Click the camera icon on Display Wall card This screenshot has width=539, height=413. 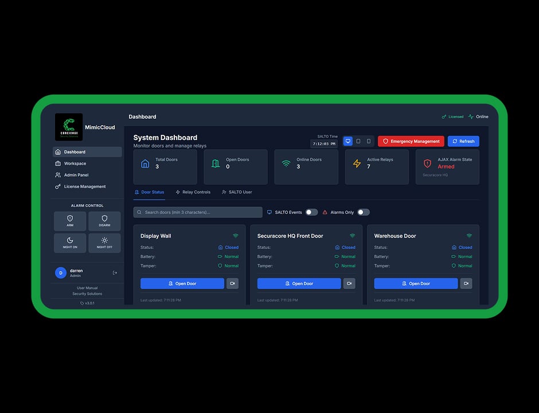click(232, 283)
